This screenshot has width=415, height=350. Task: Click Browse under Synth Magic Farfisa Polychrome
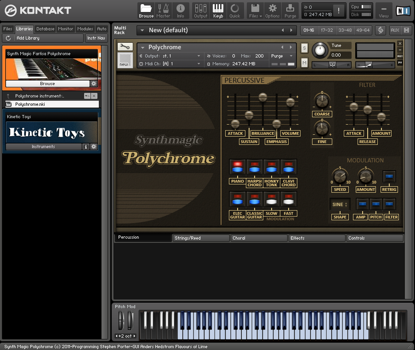(48, 84)
